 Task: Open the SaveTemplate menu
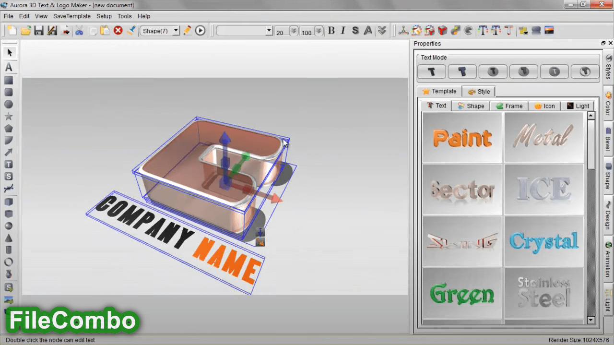point(71,16)
